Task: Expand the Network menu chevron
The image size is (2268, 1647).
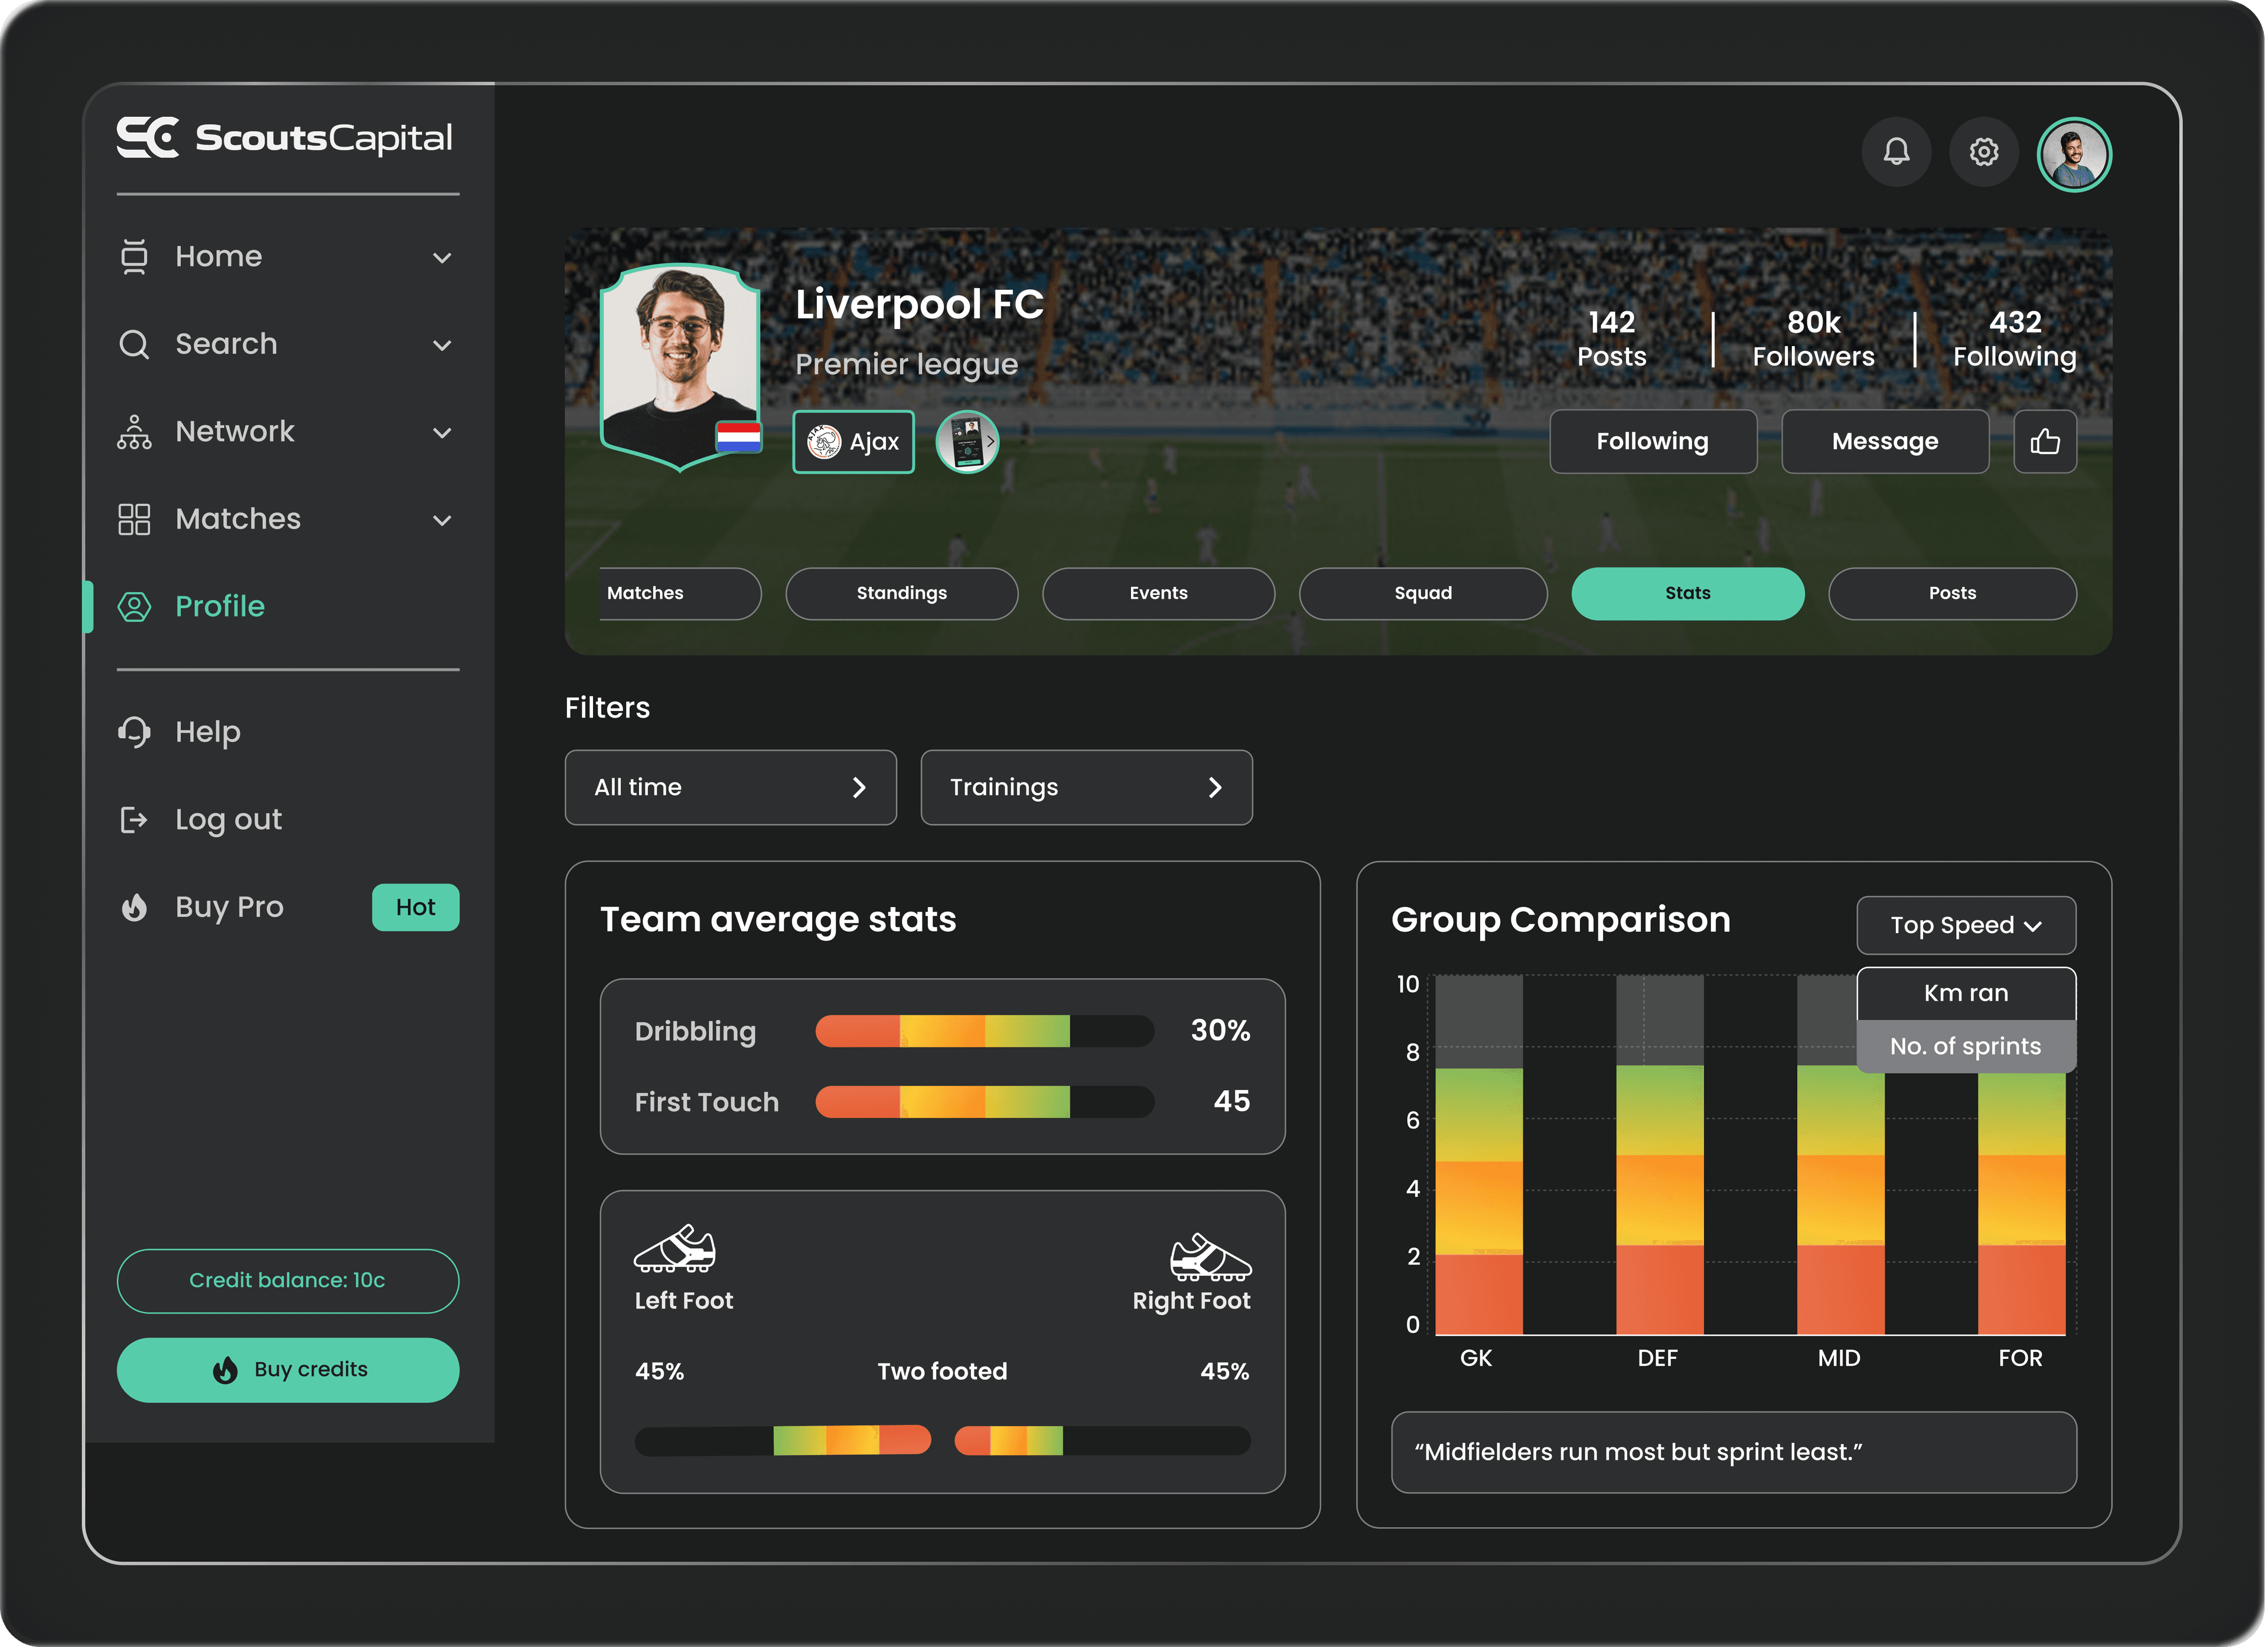Action: (442, 433)
